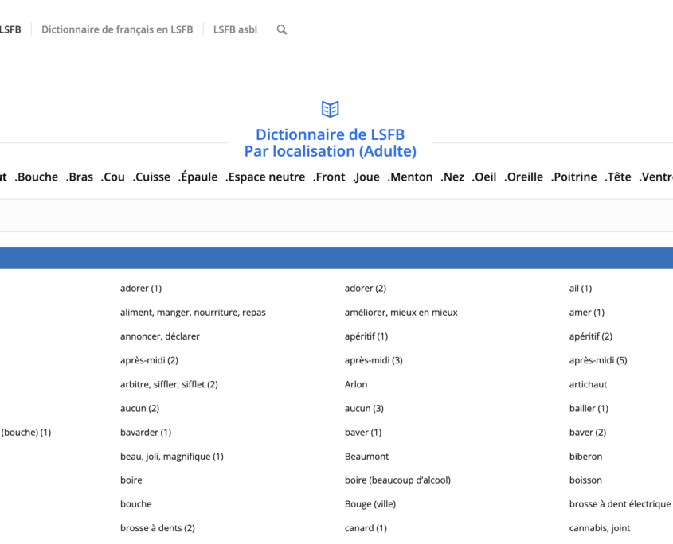The image size is (673, 544).
Task: Open the entry baver (1)
Action: [363, 432]
